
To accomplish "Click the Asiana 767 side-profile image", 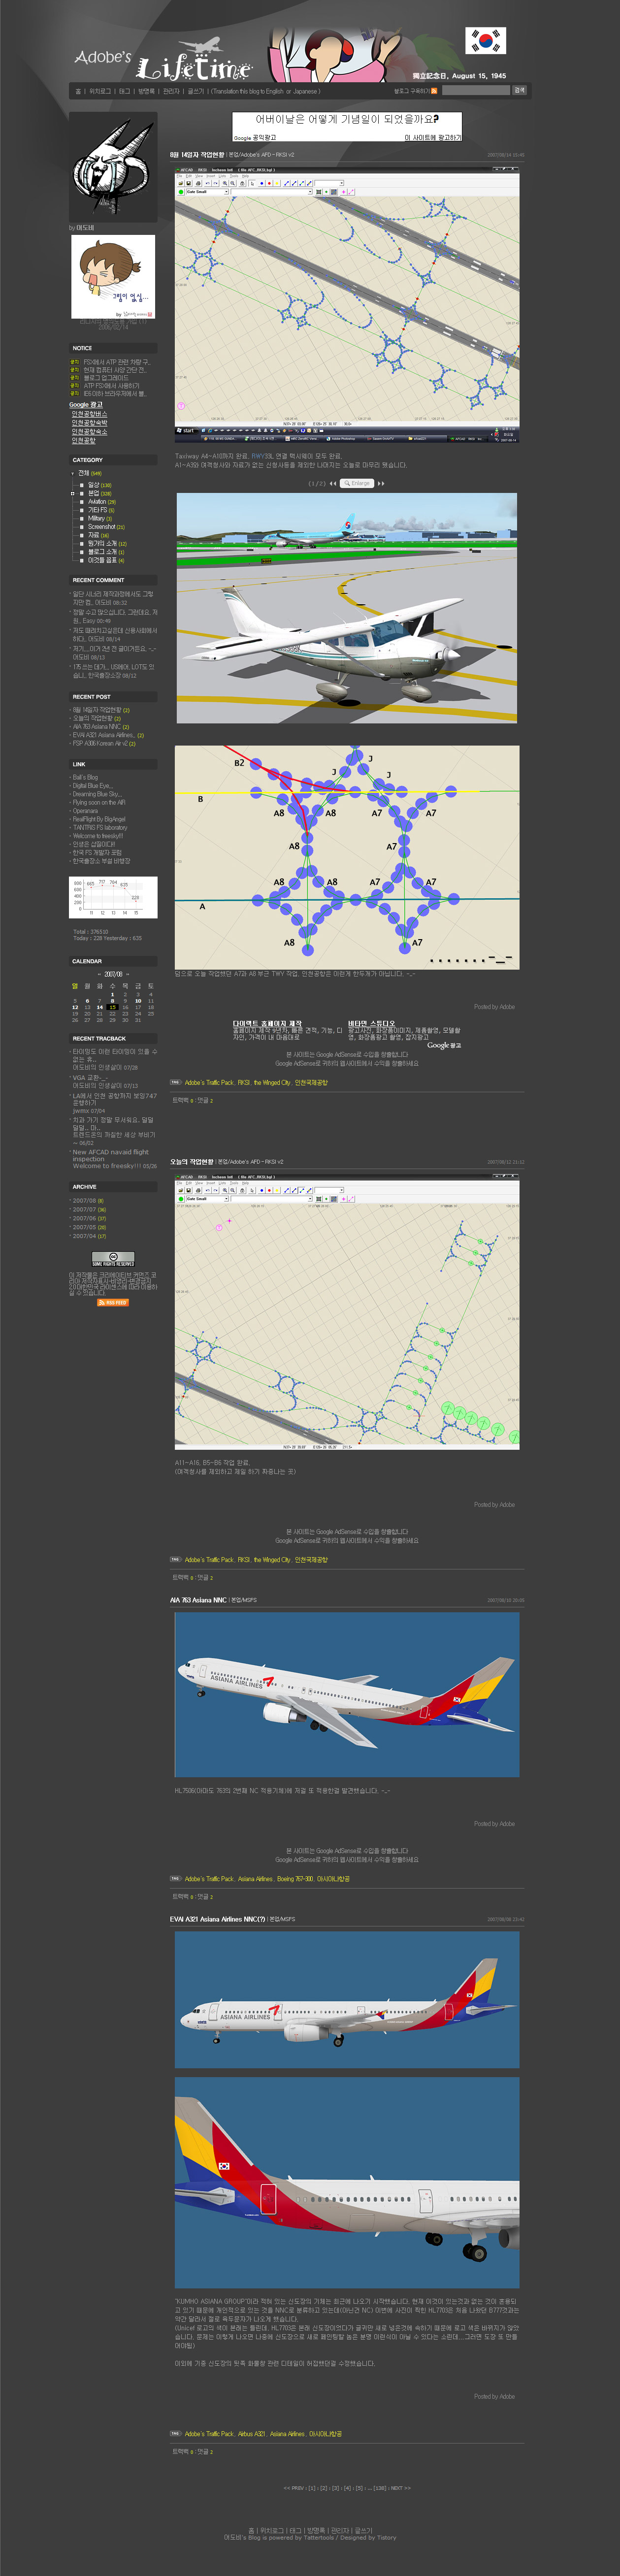I will click(x=347, y=1694).
